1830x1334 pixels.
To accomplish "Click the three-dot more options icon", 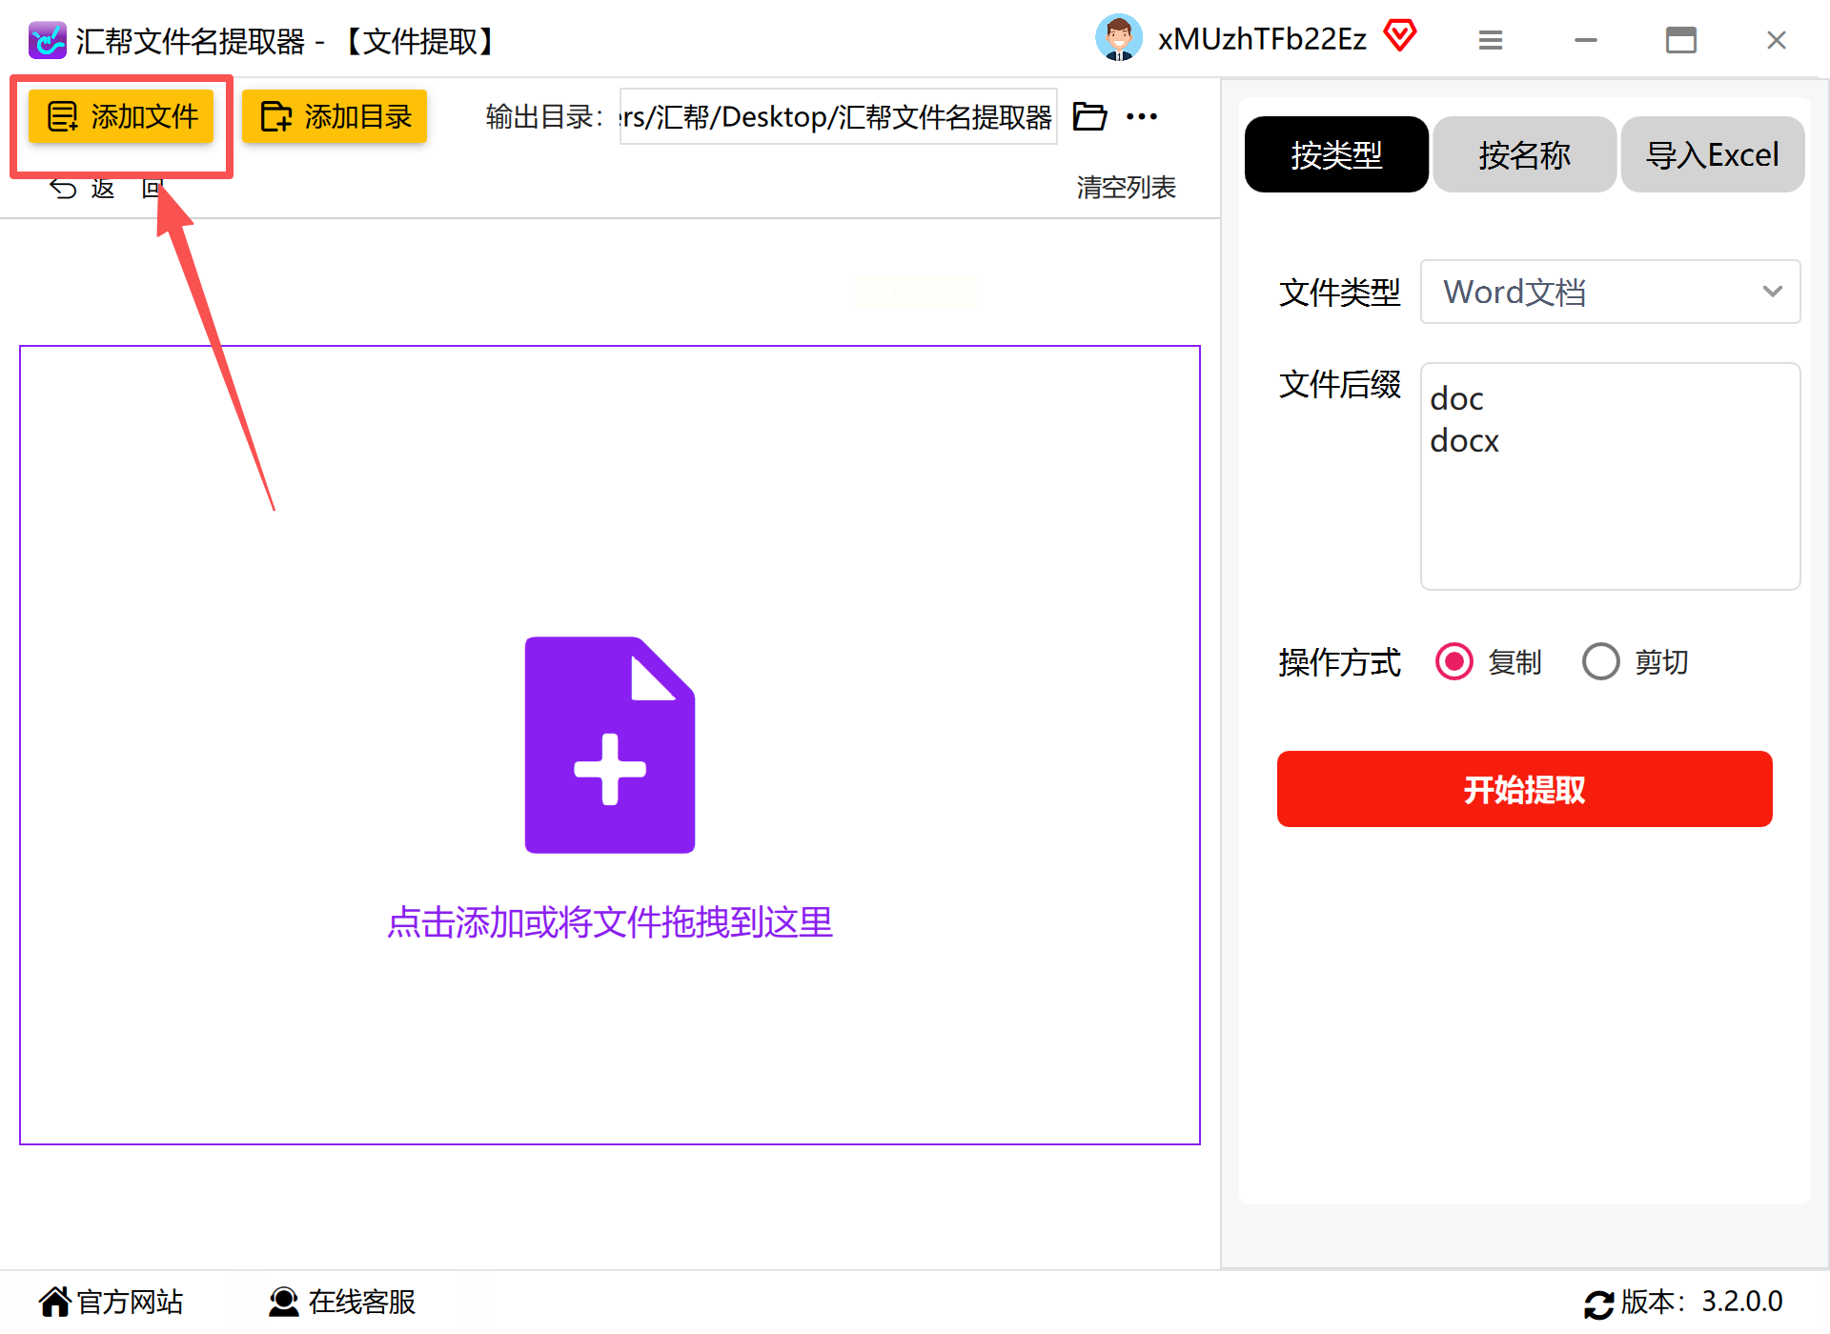I will 1141,116.
